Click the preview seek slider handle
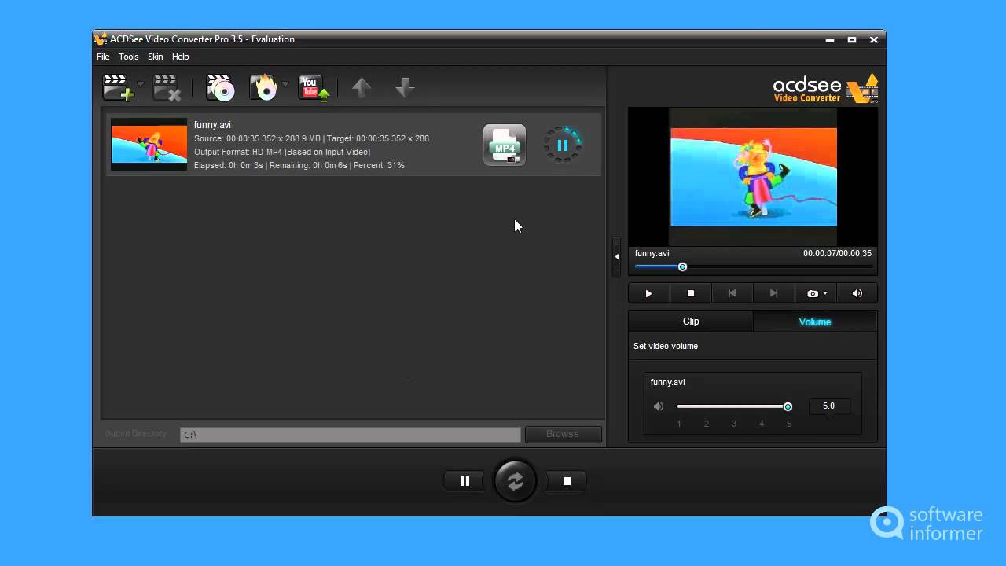The width and height of the screenshot is (1006, 566). point(682,267)
